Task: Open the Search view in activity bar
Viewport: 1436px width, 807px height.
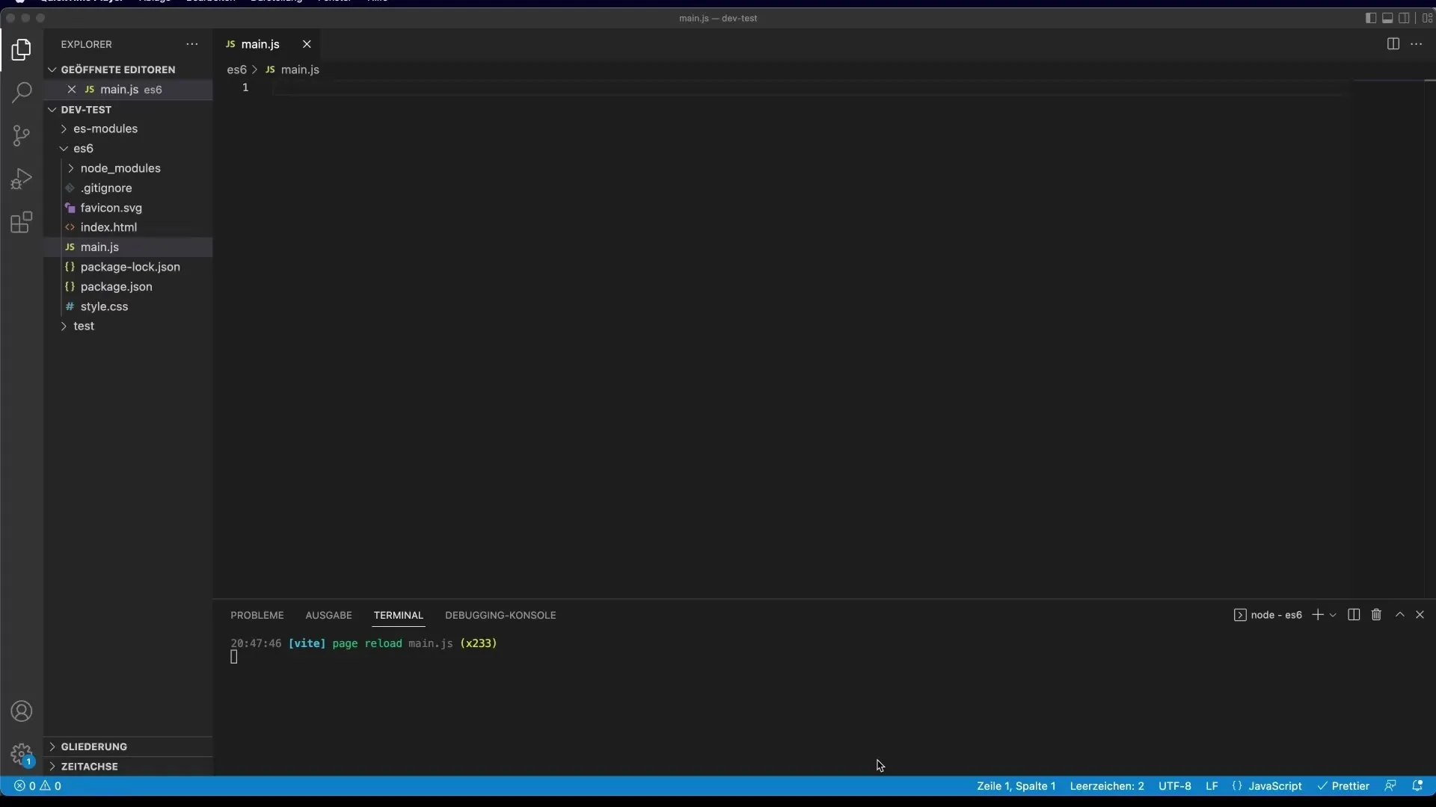Action: [22, 93]
